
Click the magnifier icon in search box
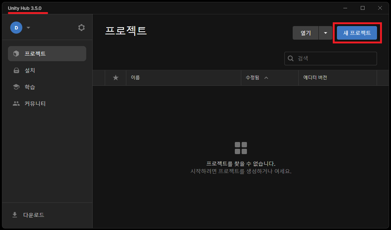290,59
